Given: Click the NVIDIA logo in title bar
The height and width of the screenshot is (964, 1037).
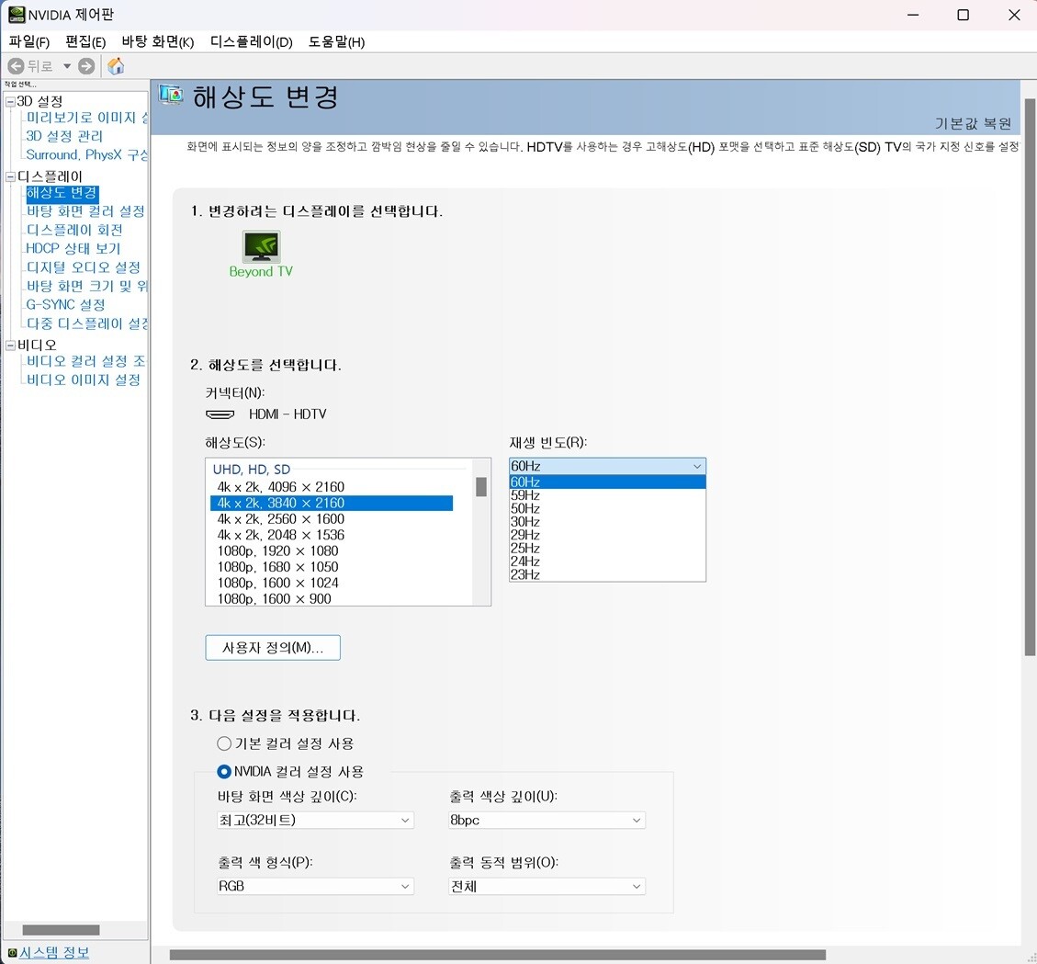Looking at the screenshot, I should click(x=16, y=15).
